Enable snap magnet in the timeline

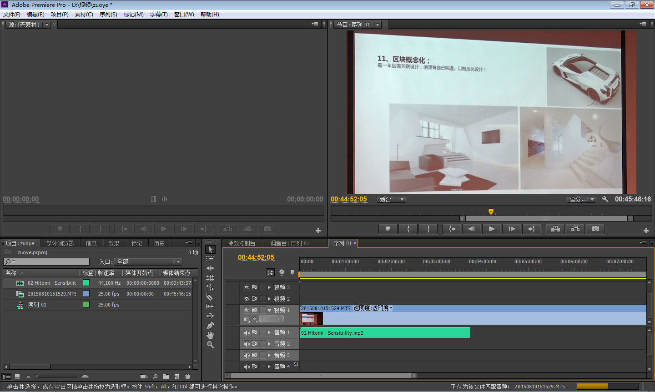[x=271, y=273]
